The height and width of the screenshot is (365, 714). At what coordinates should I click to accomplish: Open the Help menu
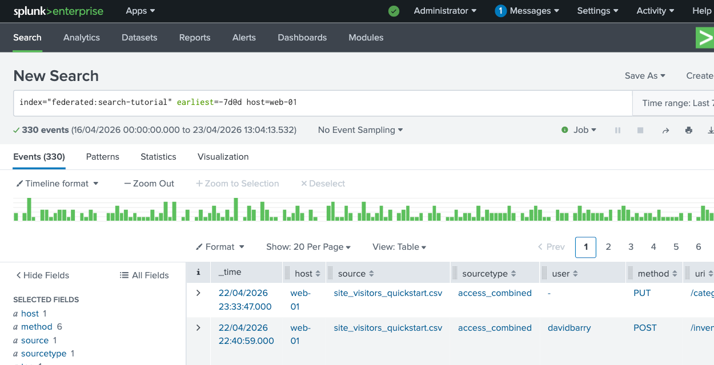703,11
